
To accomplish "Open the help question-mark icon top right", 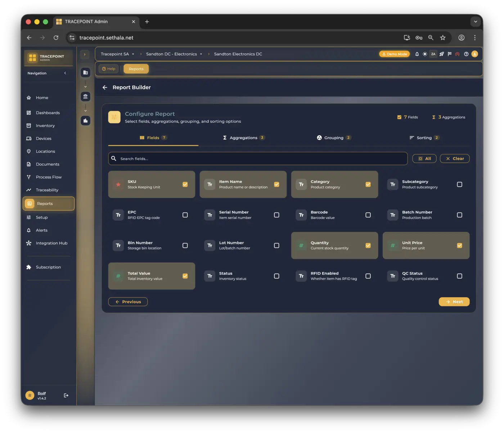I will click(x=466, y=54).
